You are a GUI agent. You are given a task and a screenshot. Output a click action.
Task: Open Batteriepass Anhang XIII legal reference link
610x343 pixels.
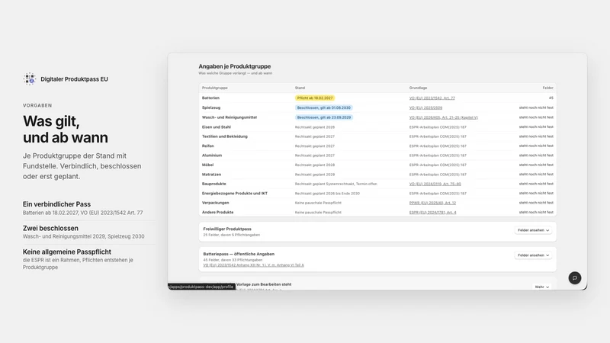254,265
